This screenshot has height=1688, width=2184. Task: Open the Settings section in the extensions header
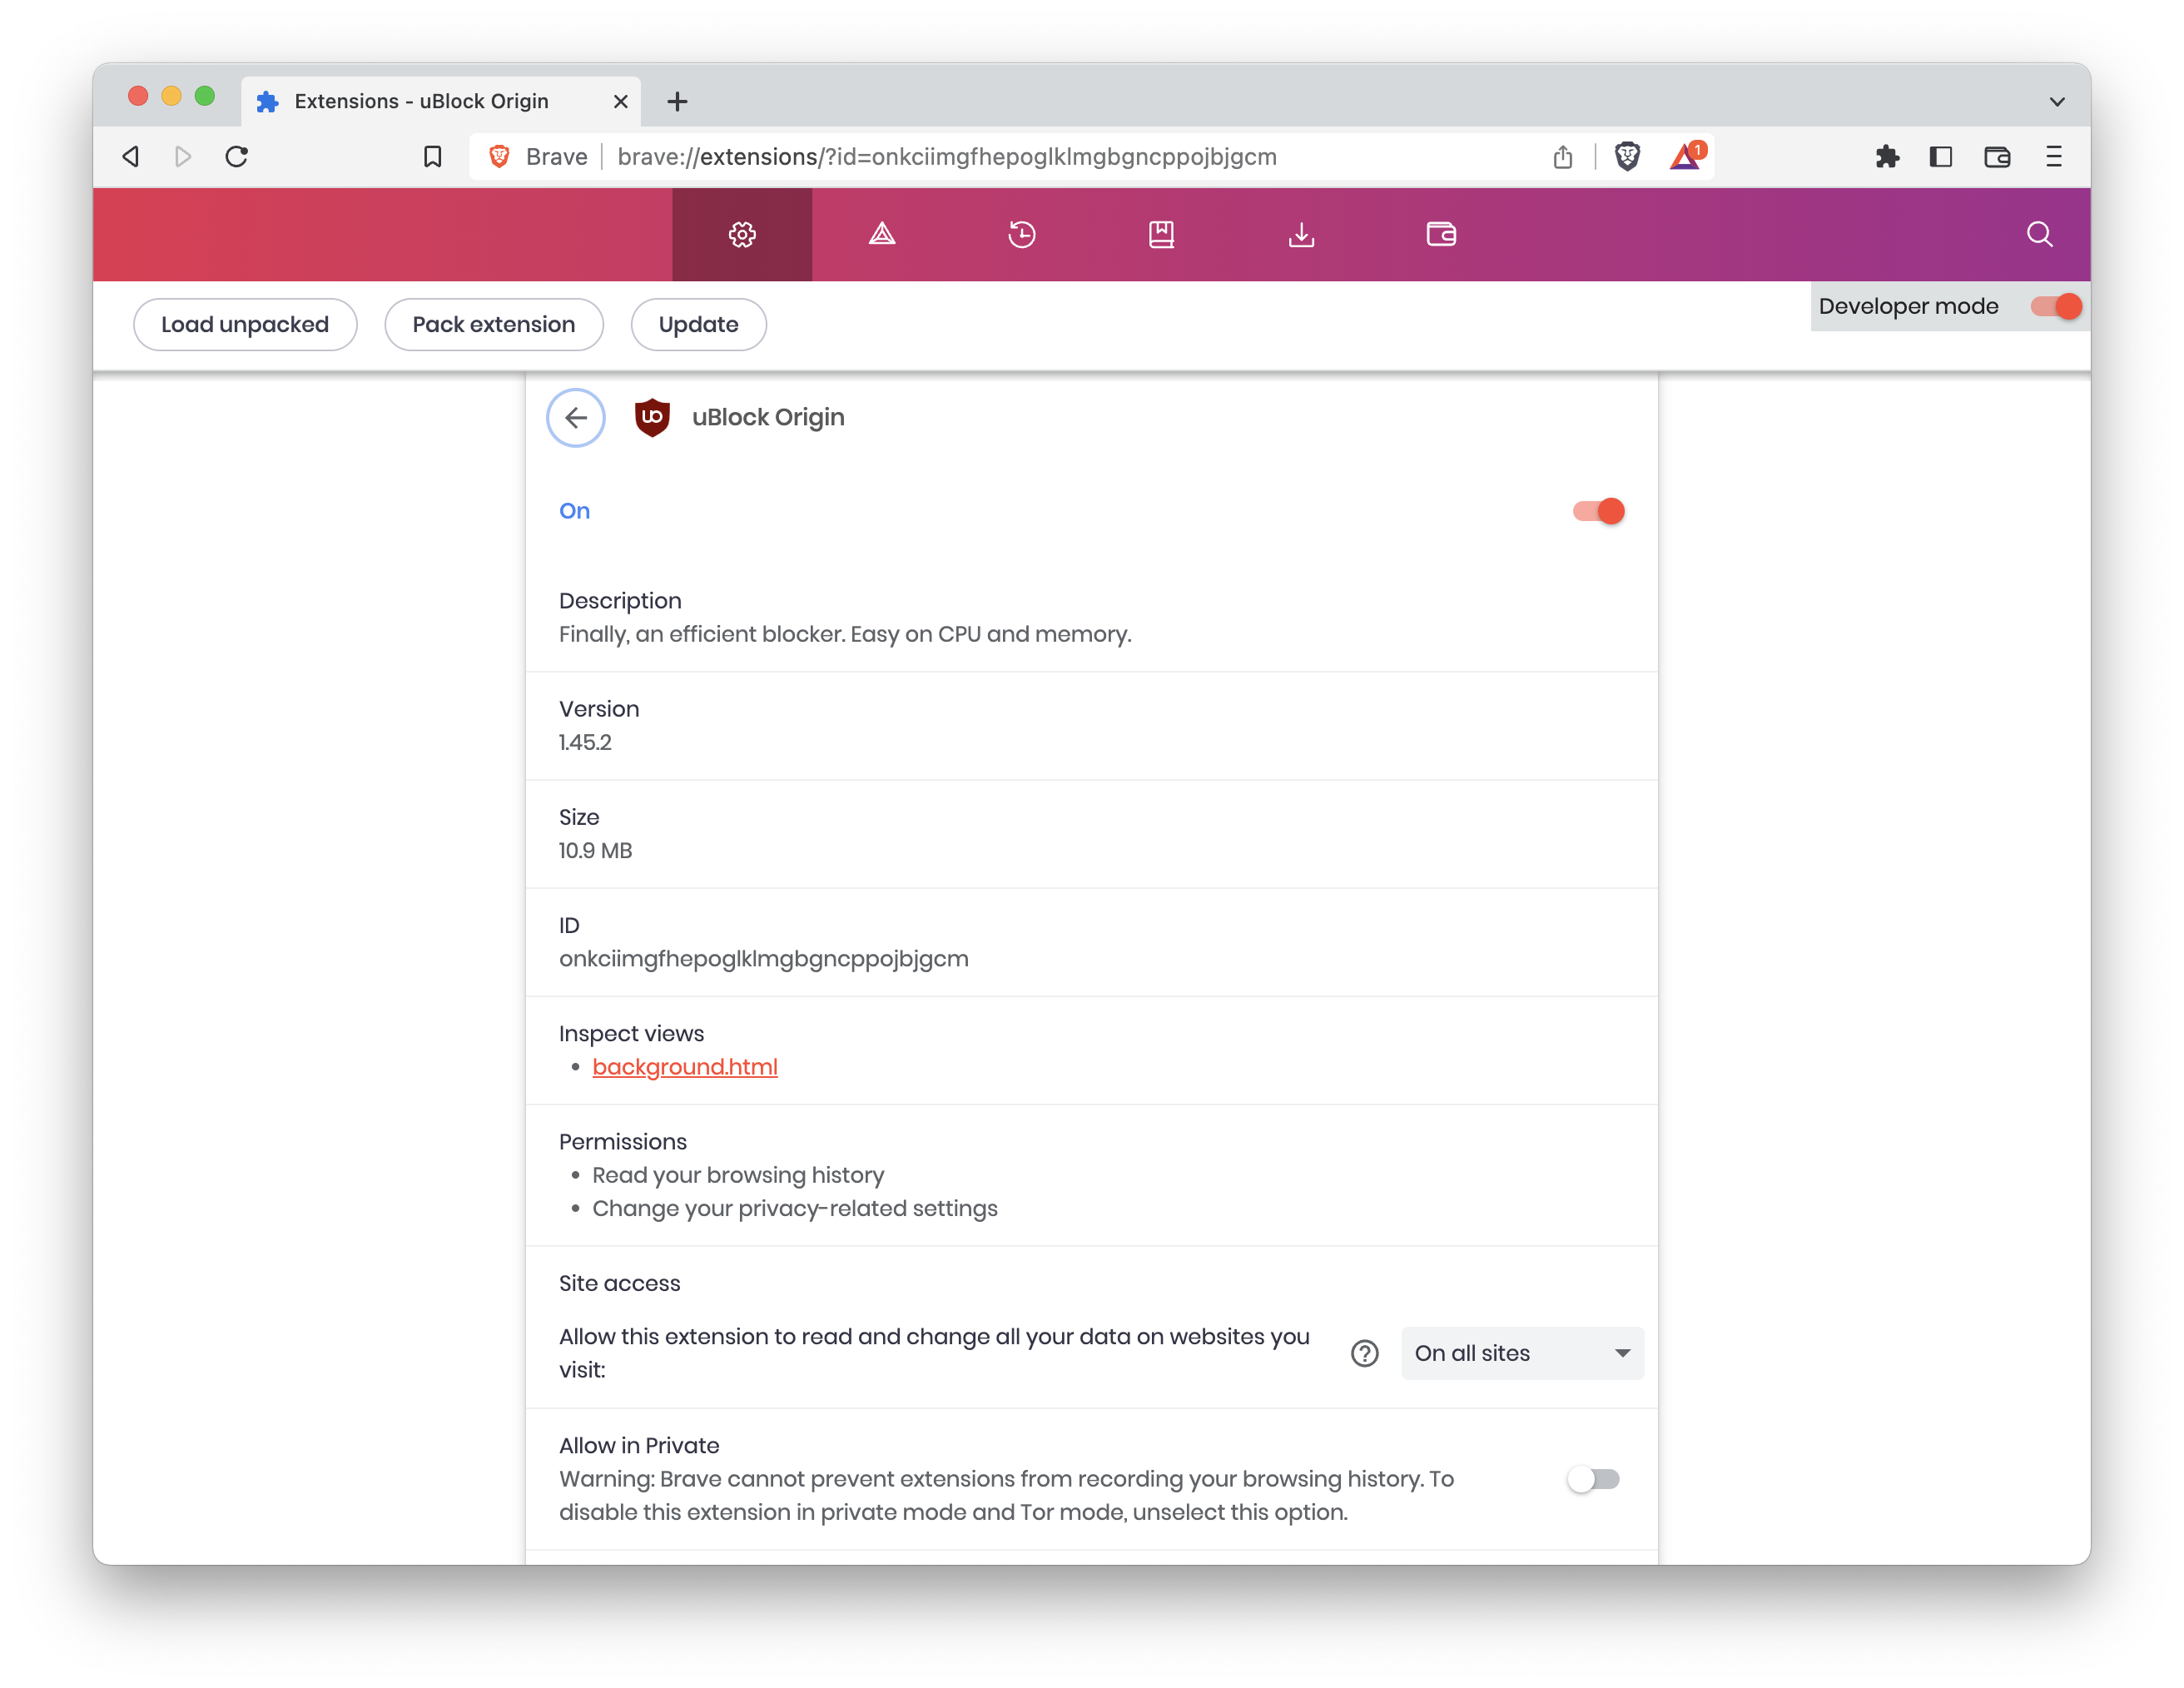(741, 234)
